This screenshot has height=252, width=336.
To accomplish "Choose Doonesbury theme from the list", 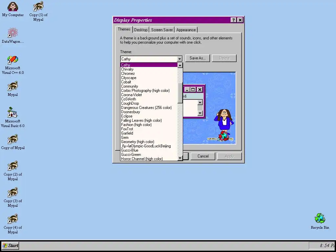I will click(x=149, y=112).
